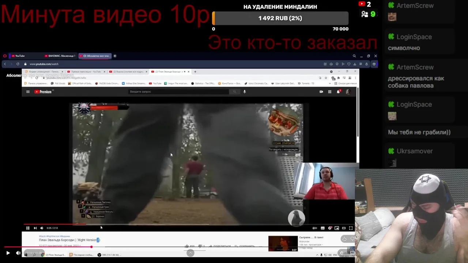
Task: Open inner player settings gear
Action: coord(330,228)
